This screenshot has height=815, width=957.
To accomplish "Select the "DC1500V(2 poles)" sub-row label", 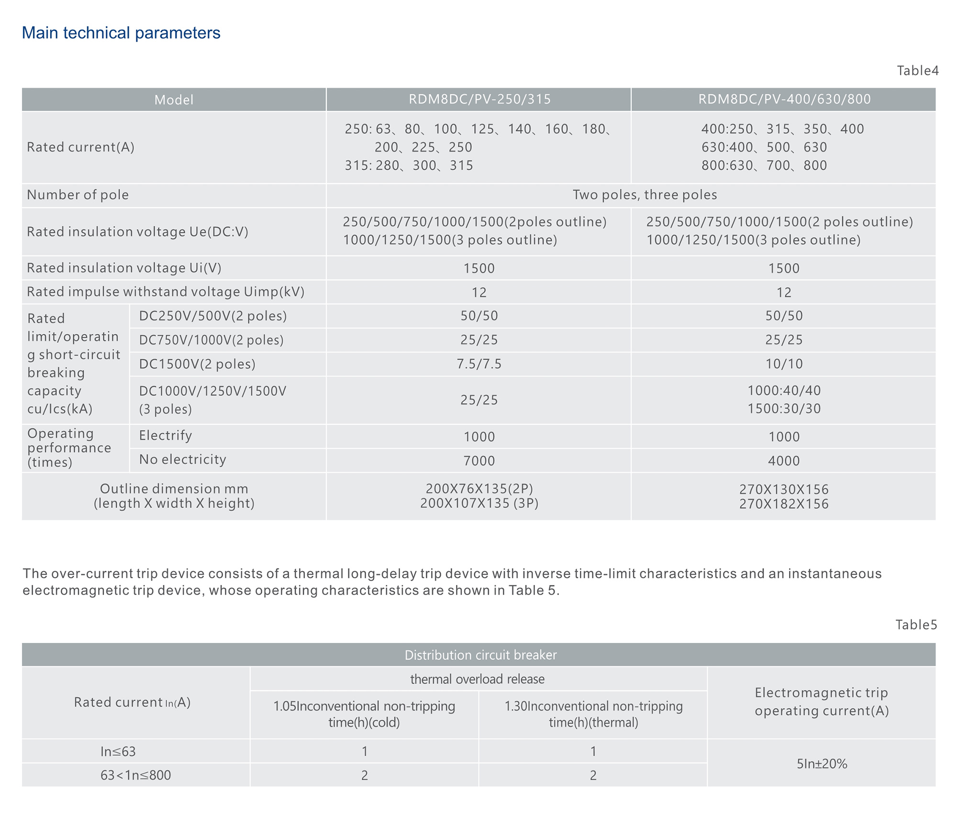I will click(x=197, y=364).
